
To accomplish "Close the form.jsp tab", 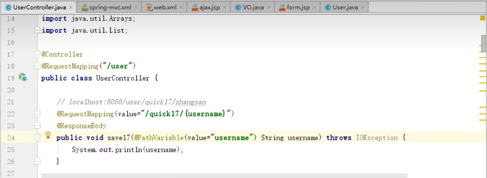I will tap(315, 7).
